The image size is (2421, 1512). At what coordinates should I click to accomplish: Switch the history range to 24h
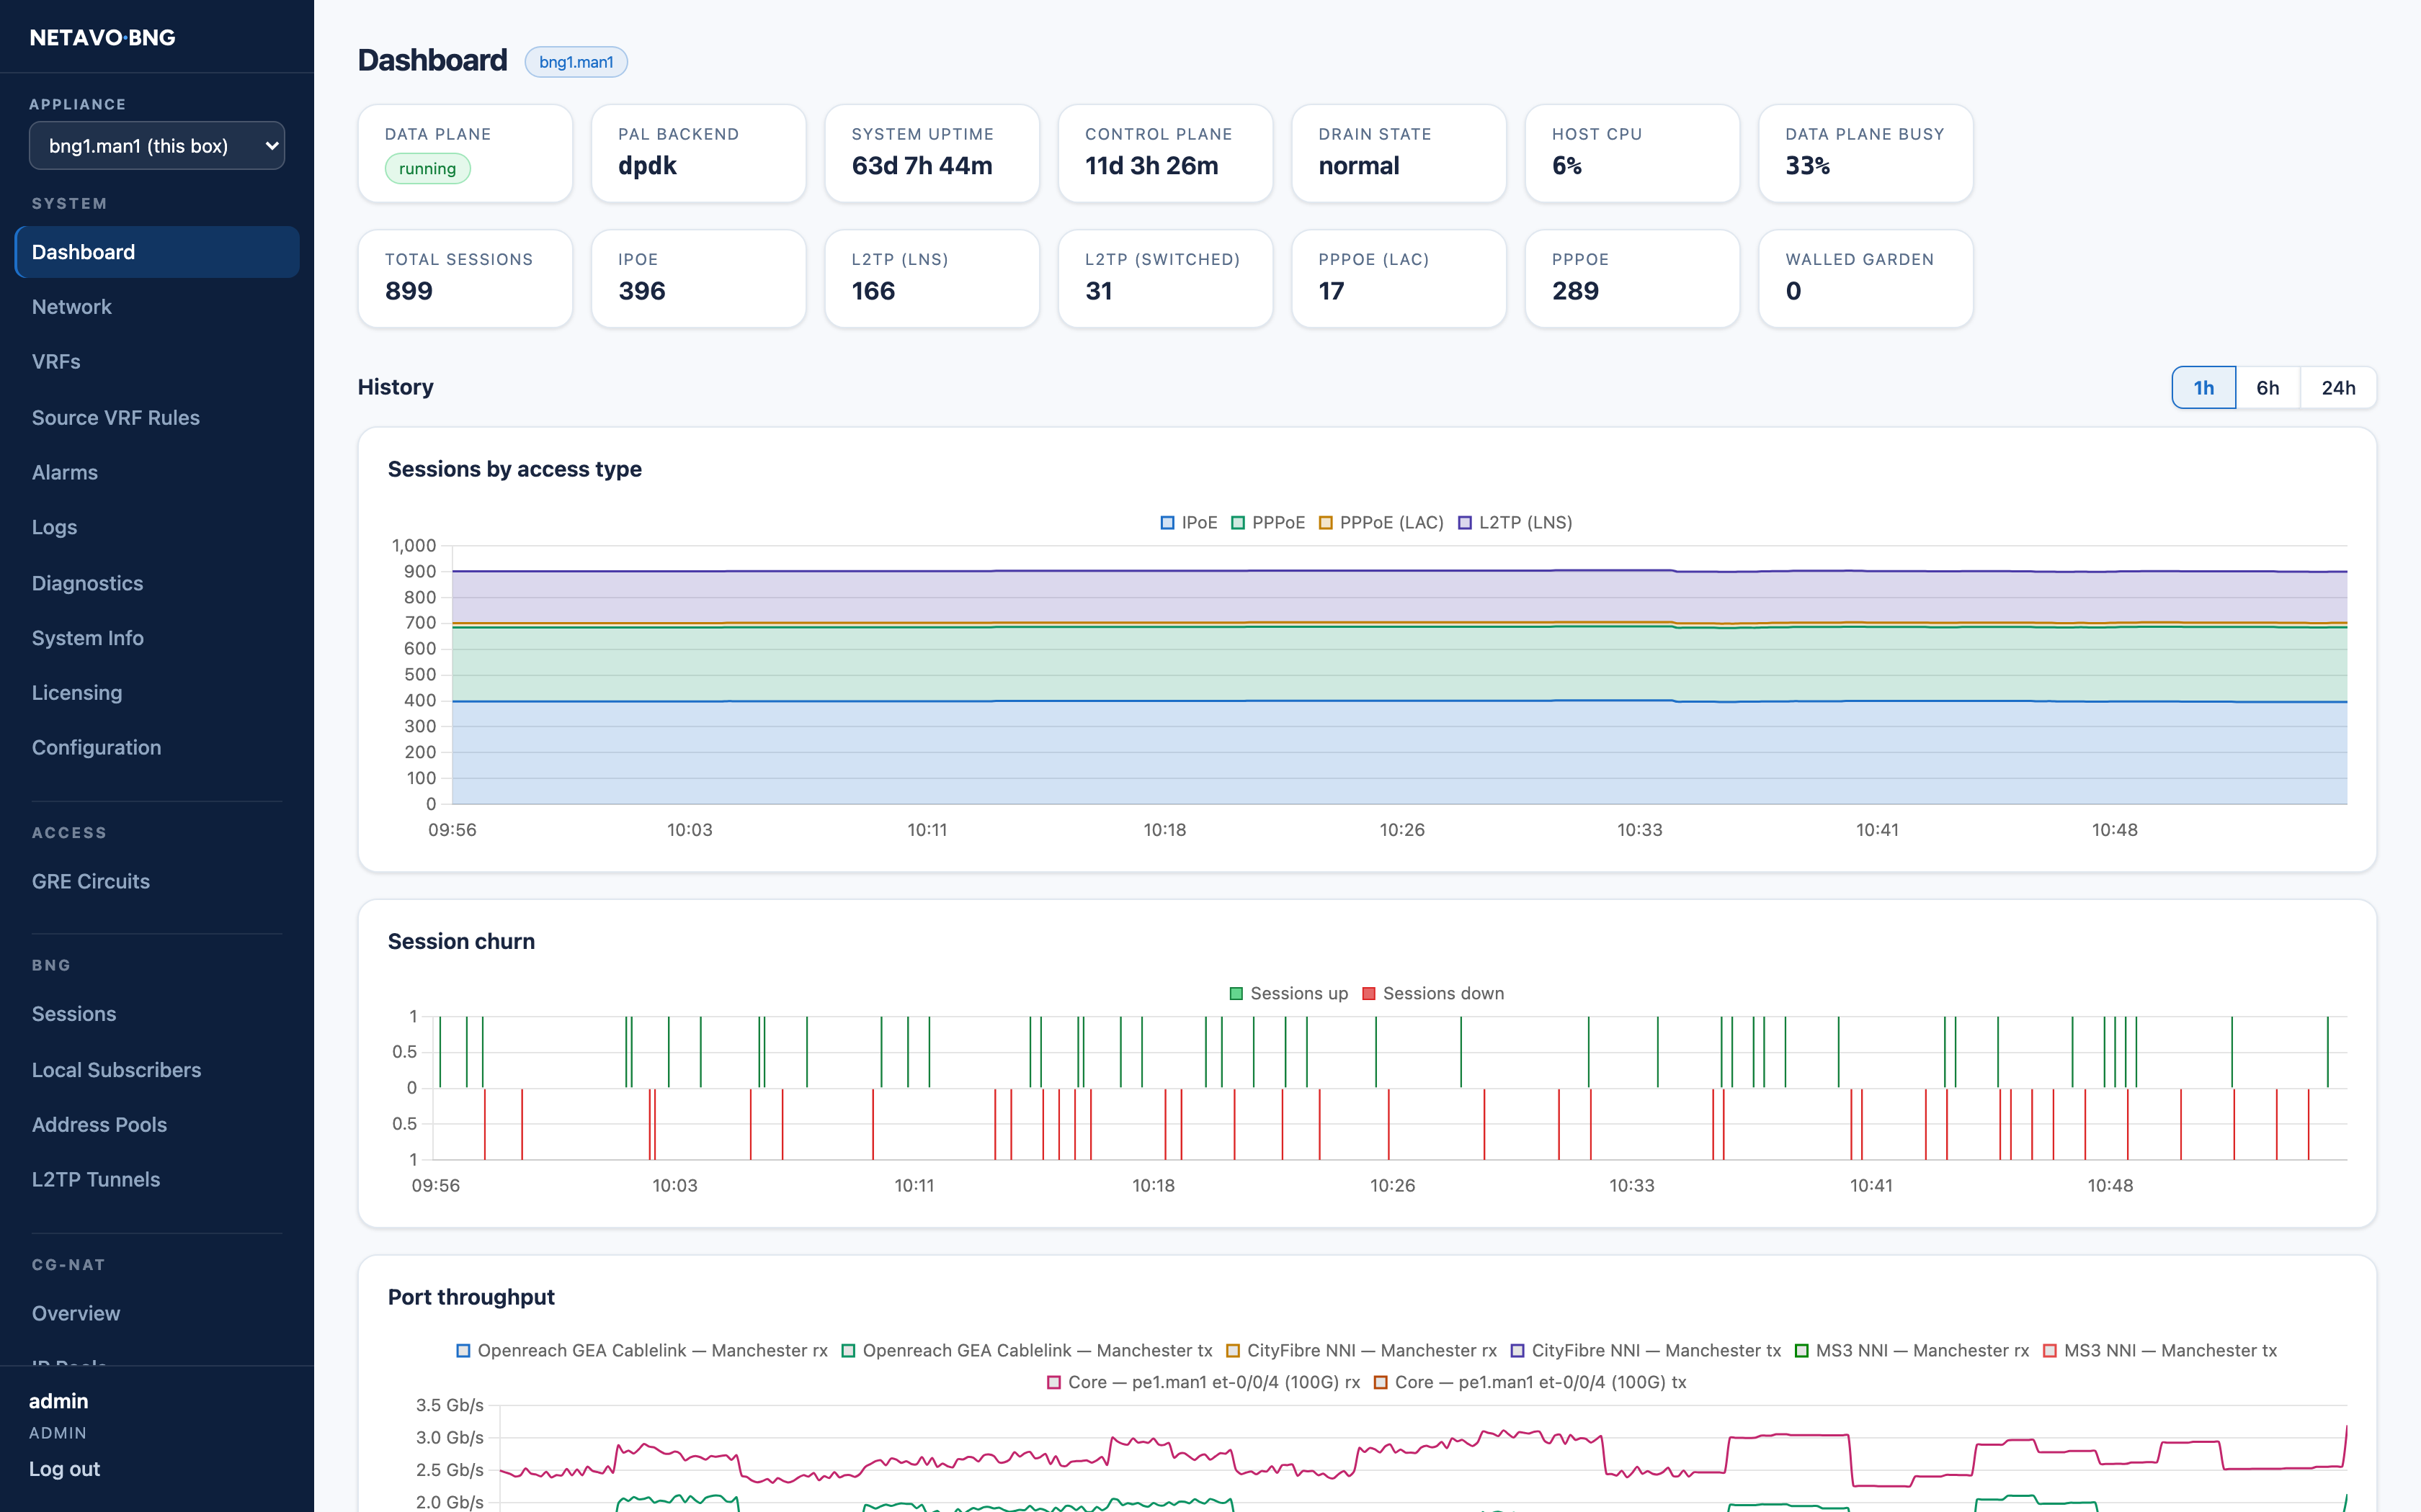coord(2338,388)
